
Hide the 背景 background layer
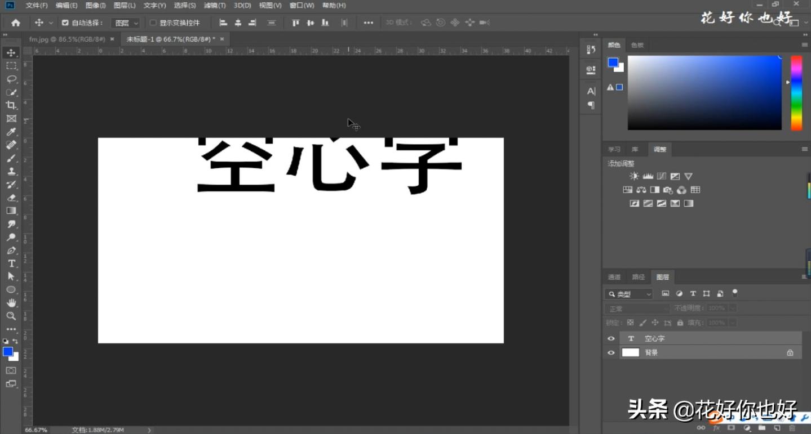(611, 352)
